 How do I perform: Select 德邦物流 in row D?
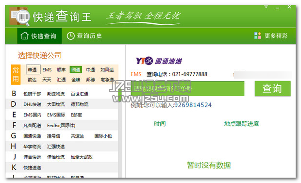point(80,104)
